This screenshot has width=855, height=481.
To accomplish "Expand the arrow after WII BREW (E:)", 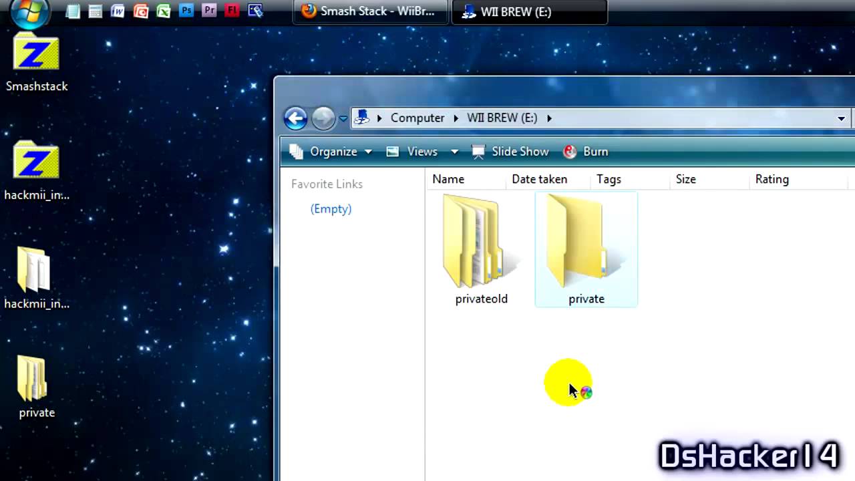I will [x=550, y=118].
